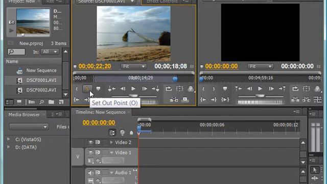Toggle Sync Lock on Video 2 track

click(98, 142)
